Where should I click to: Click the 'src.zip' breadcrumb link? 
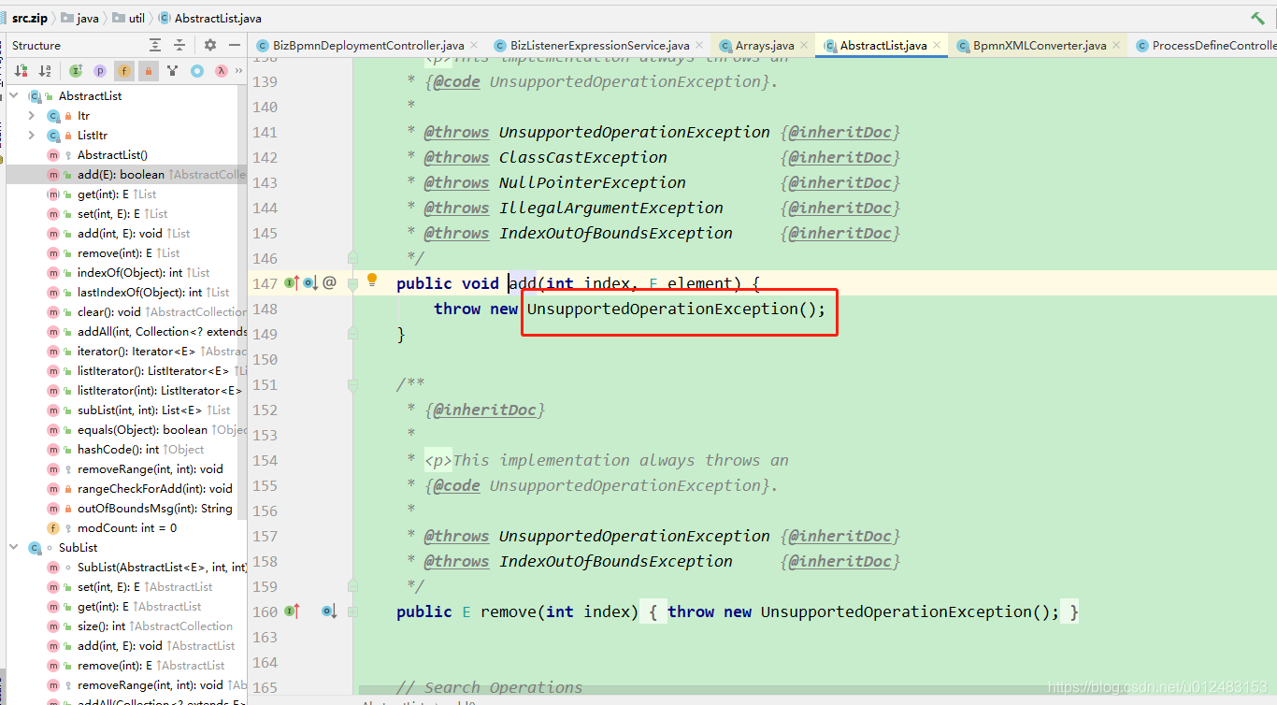pos(28,16)
